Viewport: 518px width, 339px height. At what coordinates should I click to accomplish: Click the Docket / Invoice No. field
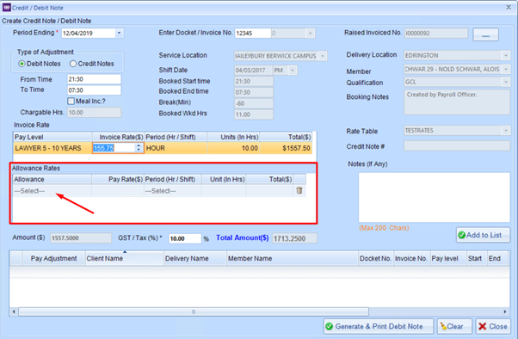pos(253,33)
